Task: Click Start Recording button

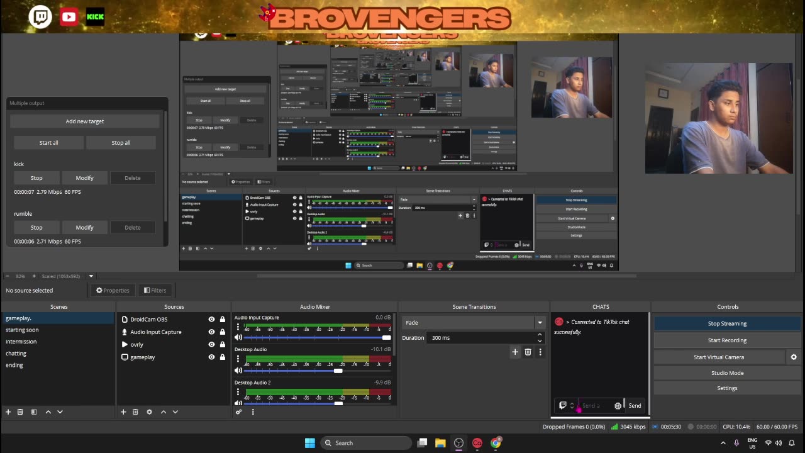Action: 727,340
